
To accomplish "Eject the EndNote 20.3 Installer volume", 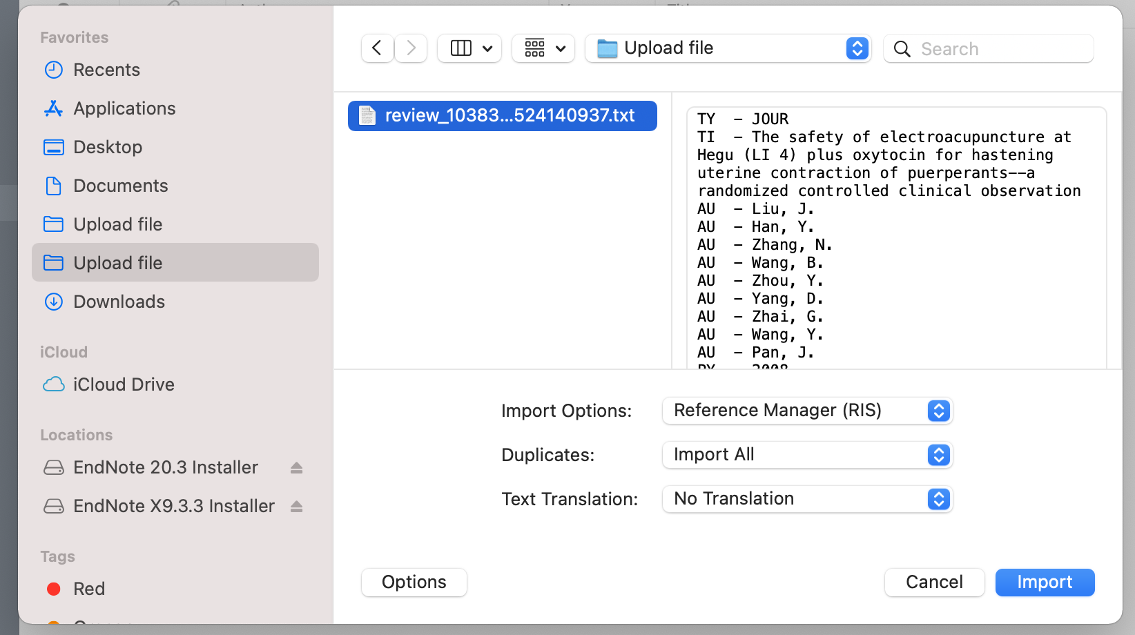I will coord(296,468).
